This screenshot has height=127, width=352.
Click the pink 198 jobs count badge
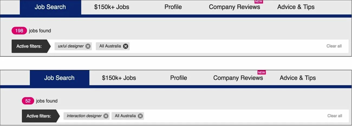click(19, 31)
